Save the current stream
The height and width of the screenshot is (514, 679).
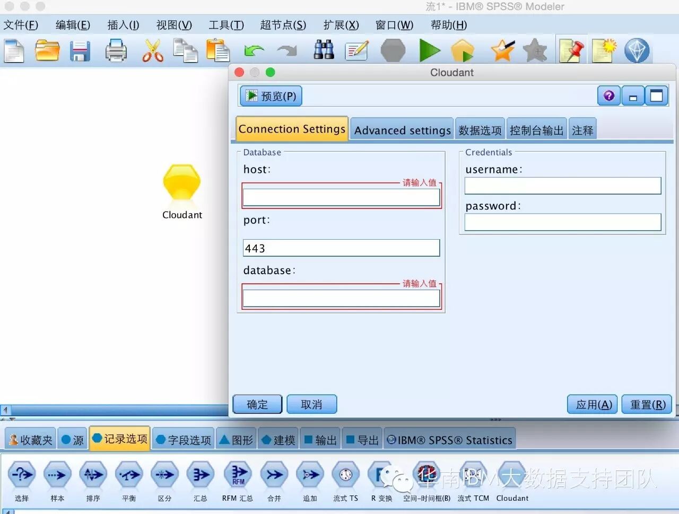pyautogui.click(x=81, y=51)
